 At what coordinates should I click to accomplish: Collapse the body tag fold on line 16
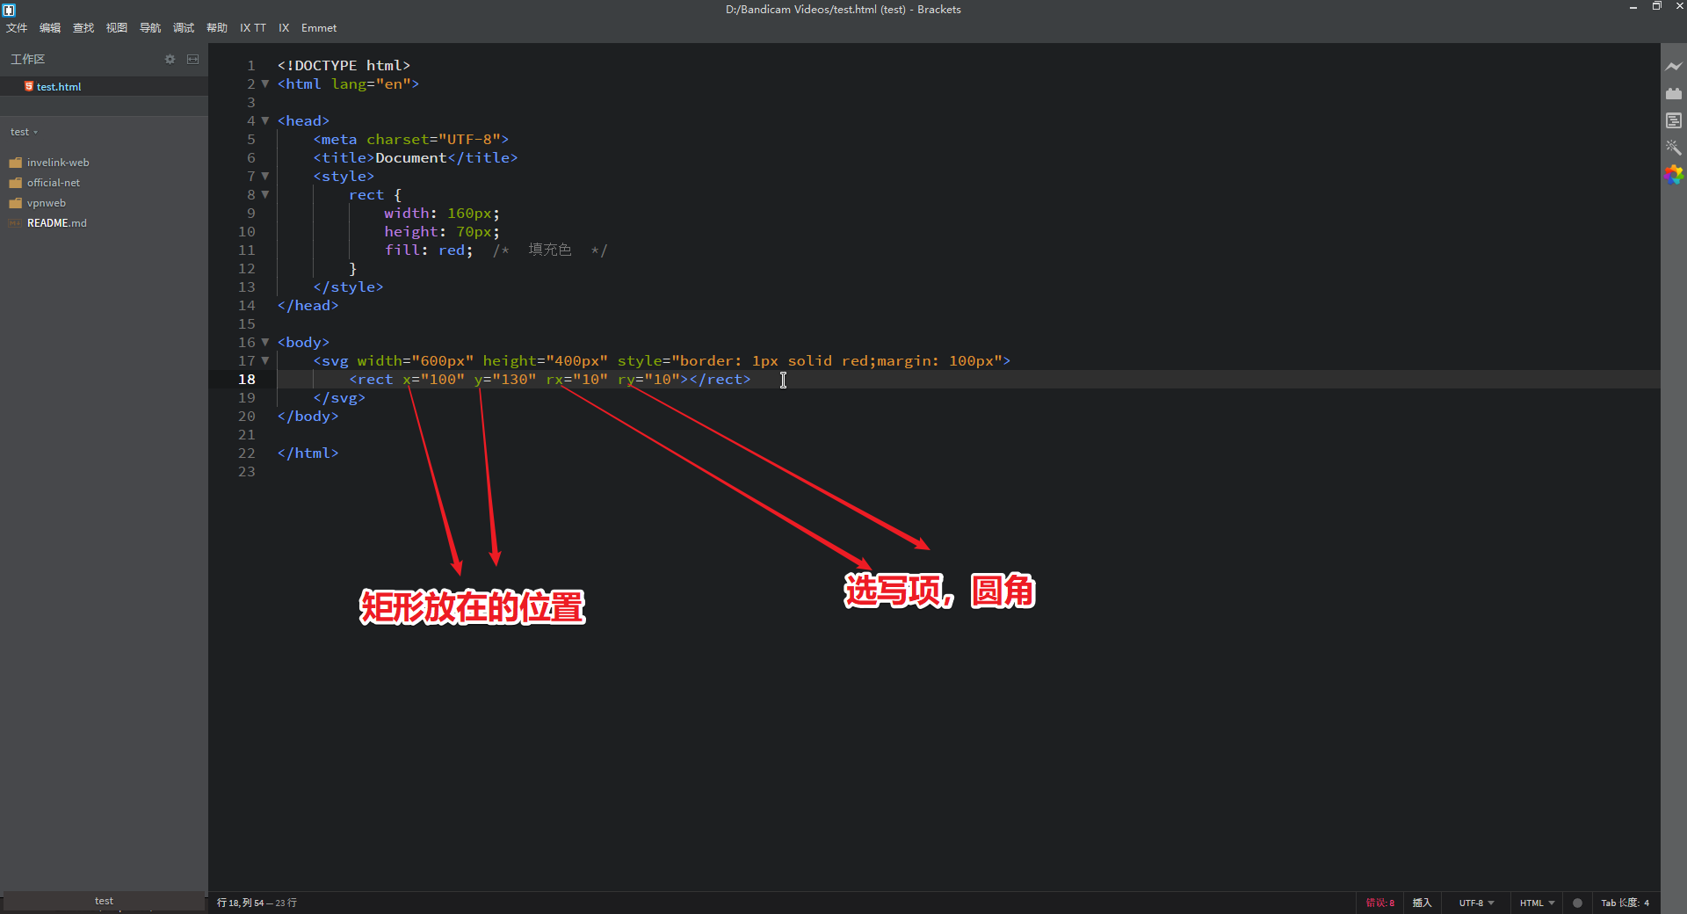265,343
